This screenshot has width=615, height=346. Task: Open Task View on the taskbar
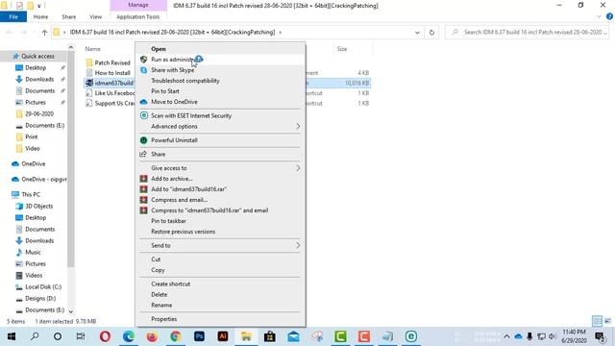pyautogui.click(x=81, y=336)
